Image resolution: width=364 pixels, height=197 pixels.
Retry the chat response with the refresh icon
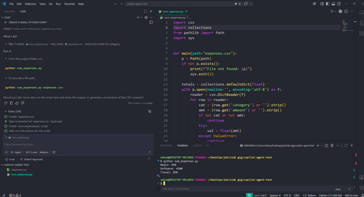point(6,103)
